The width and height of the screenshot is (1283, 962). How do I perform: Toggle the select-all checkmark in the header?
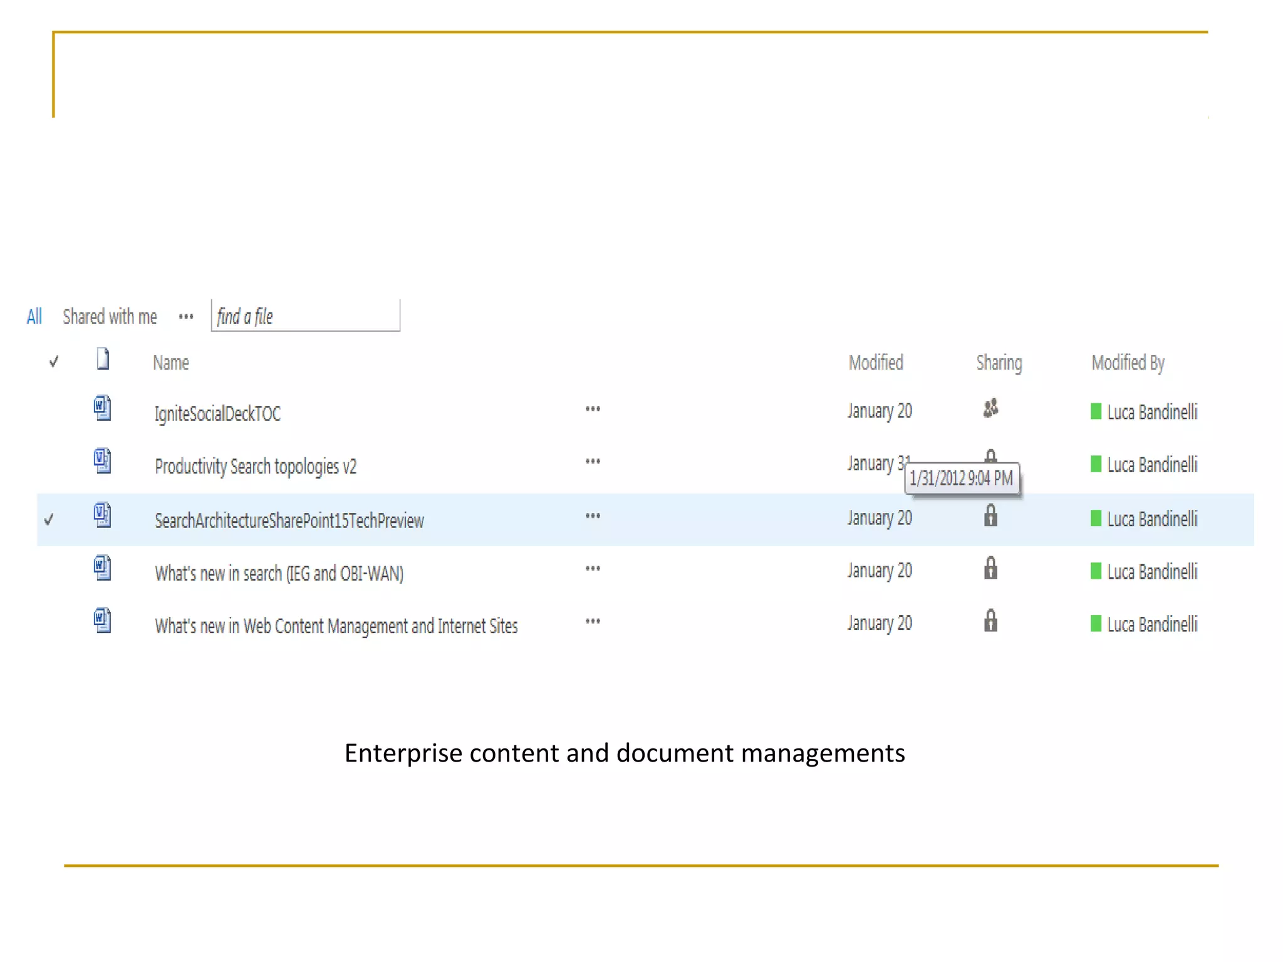coord(54,361)
